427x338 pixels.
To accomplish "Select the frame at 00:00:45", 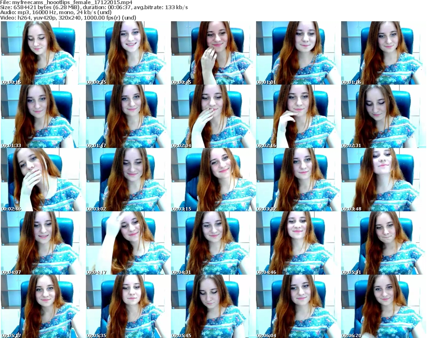I will 213,53.
